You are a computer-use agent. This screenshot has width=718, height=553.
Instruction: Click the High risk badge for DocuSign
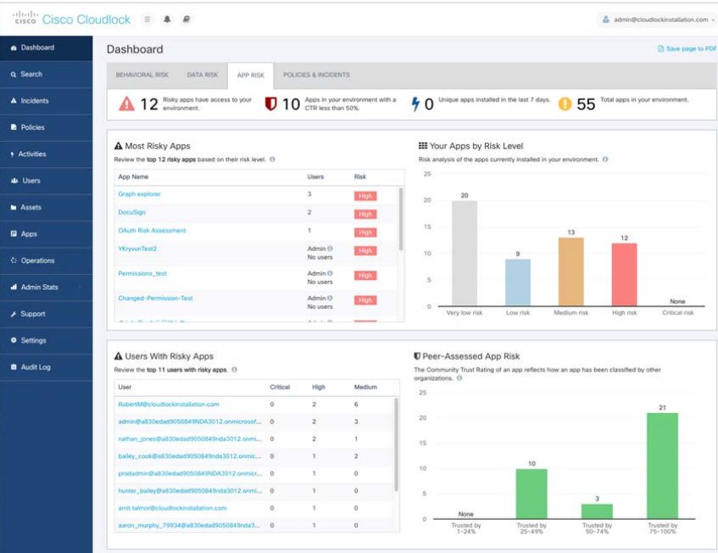365,215
